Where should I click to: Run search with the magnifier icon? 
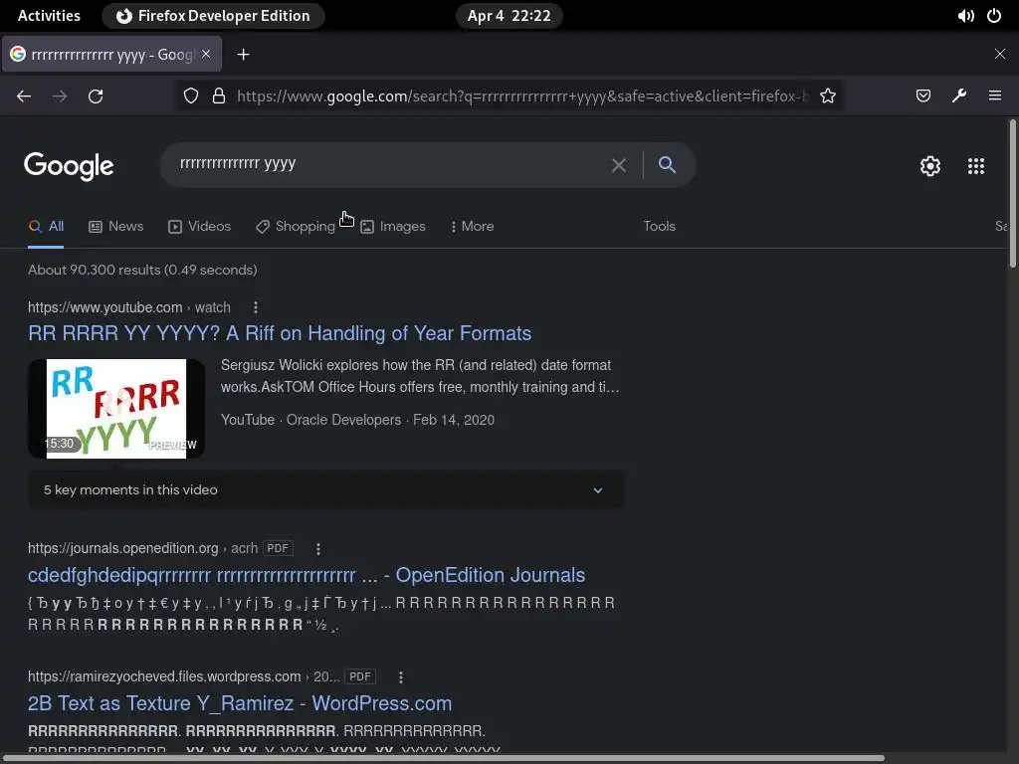click(667, 164)
